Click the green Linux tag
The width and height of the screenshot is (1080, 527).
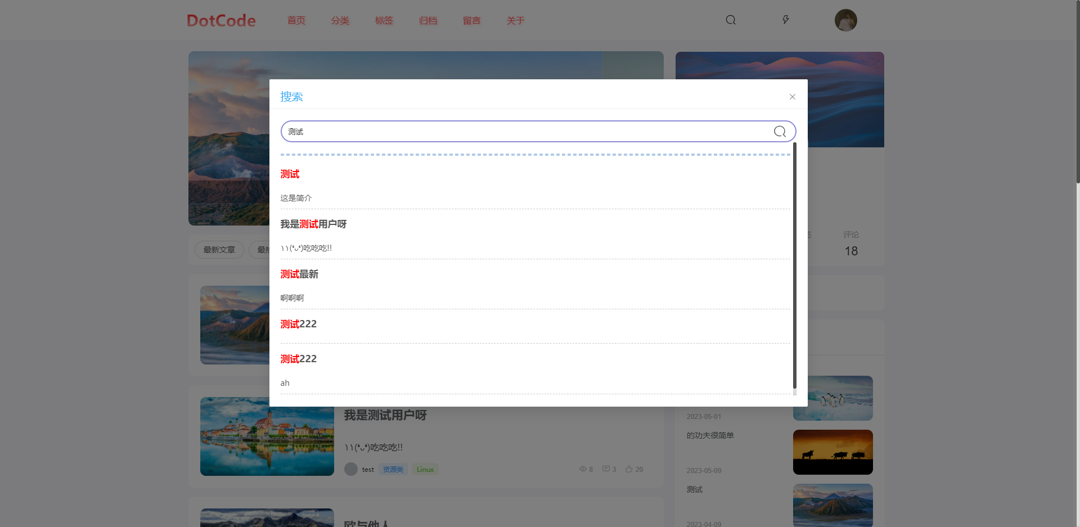point(425,470)
